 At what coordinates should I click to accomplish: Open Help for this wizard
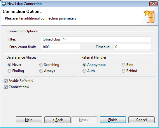click(x=29, y=120)
